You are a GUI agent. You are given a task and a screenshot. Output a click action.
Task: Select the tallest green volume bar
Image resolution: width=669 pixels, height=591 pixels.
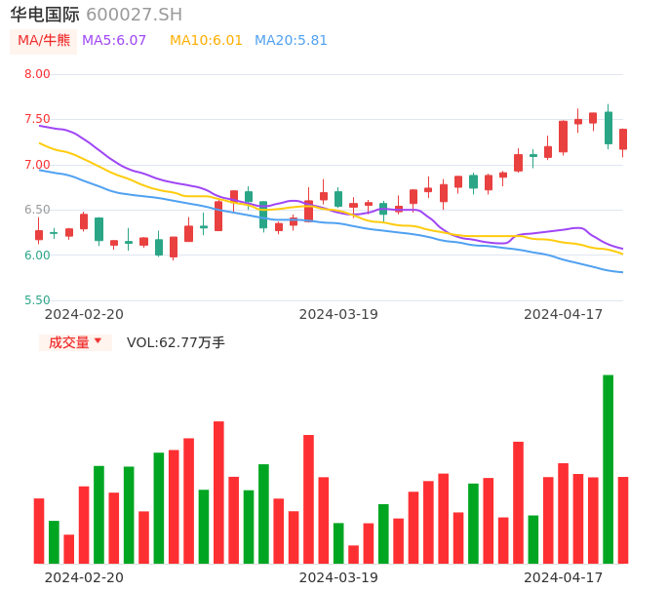click(608, 469)
